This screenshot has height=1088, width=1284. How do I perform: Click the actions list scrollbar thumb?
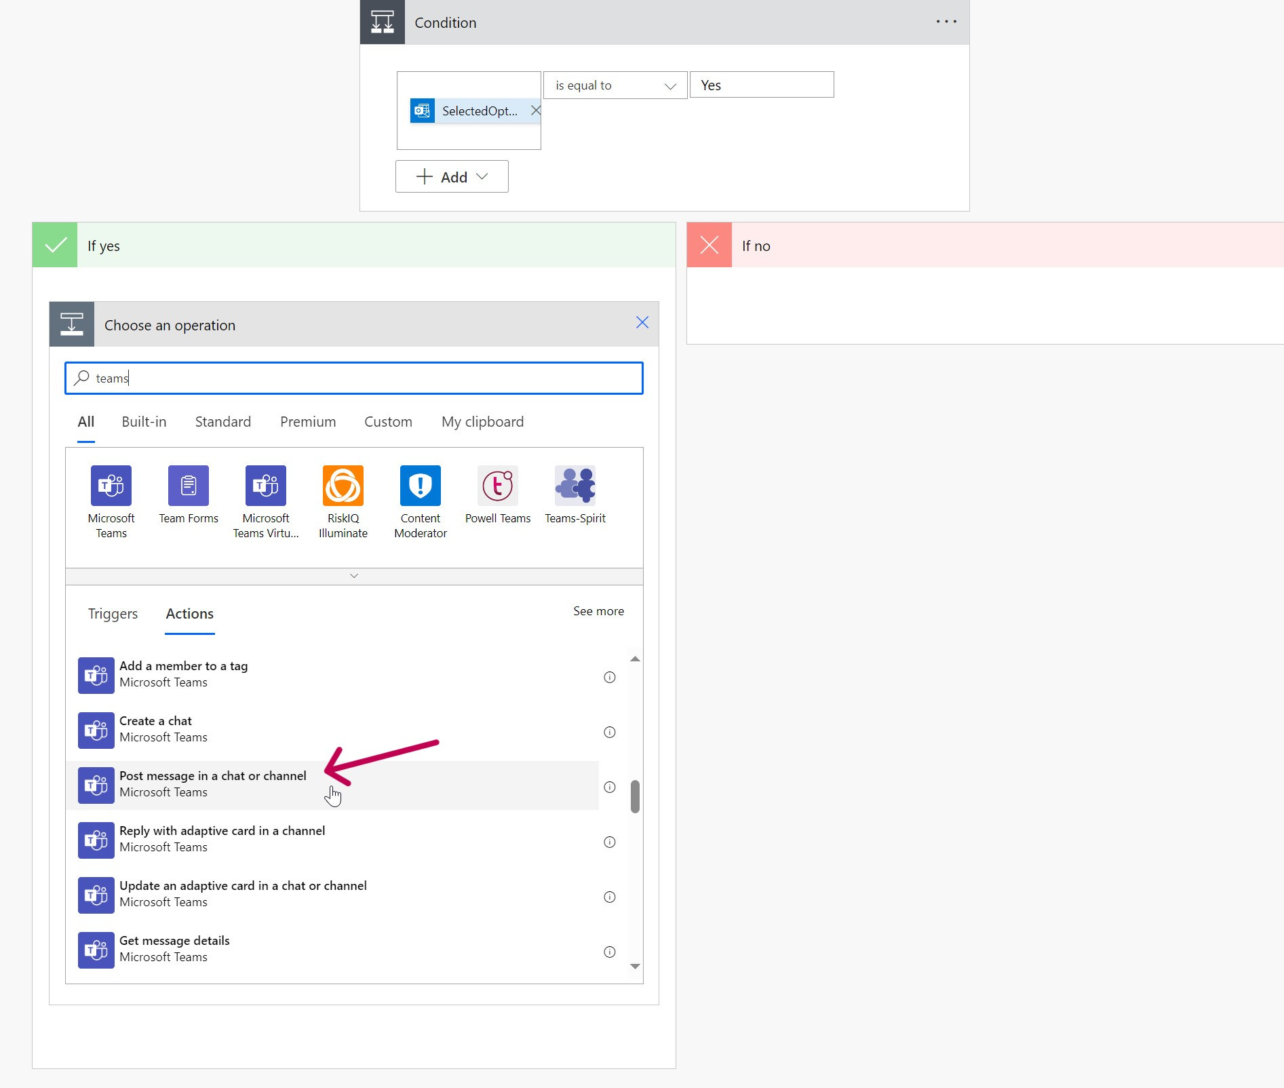(x=635, y=796)
